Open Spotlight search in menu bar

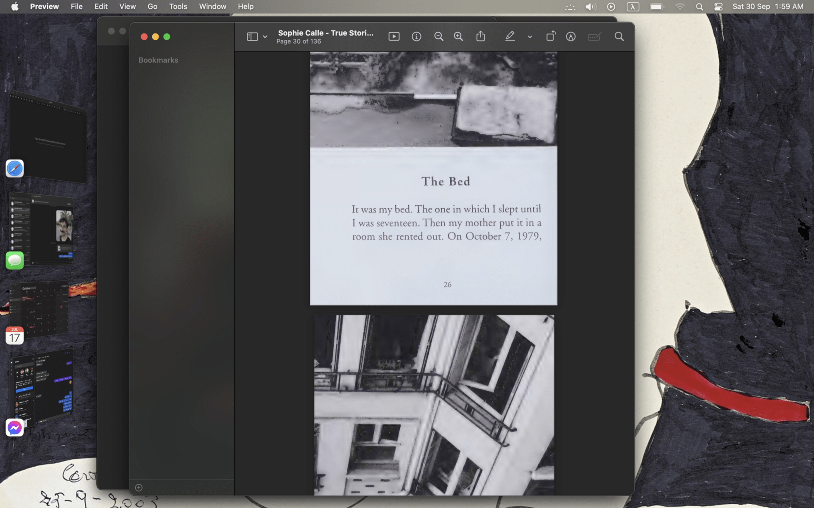tap(700, 7)
